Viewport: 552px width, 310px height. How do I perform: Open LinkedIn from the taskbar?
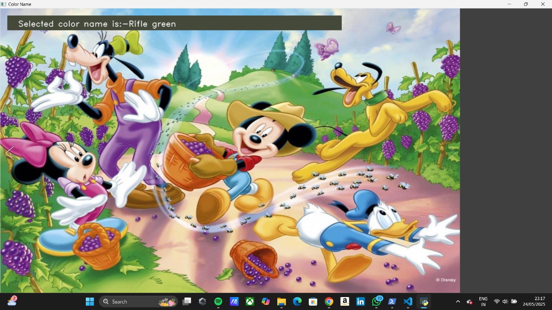(x=361, y=301)
